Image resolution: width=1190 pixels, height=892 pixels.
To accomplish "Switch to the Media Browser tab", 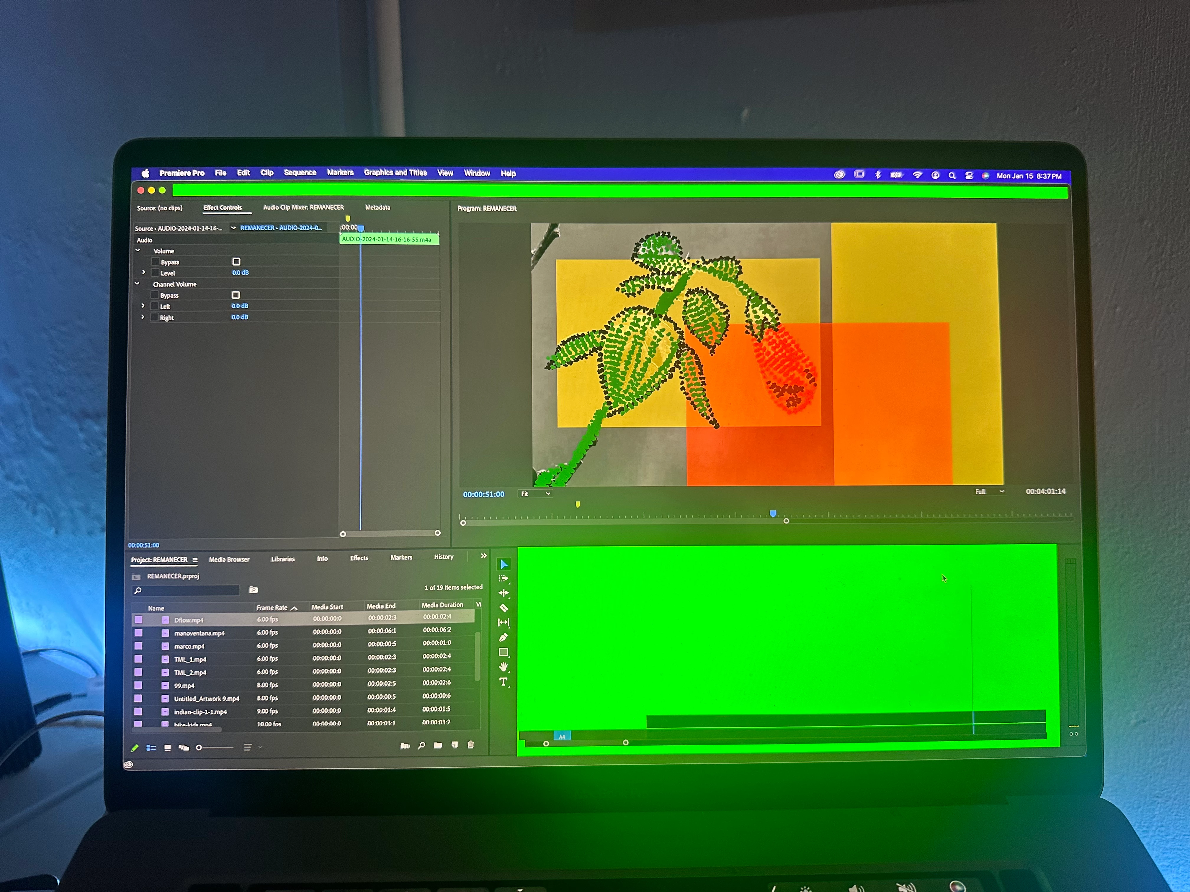I will pos(229,560).
